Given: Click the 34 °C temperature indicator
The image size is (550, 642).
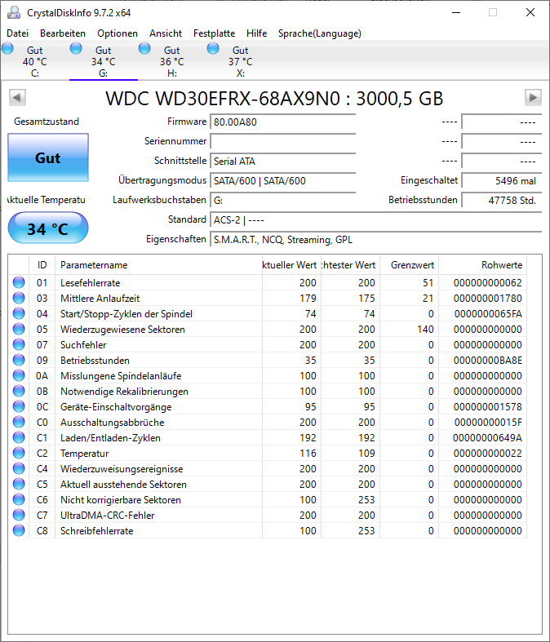Looking at the screenshot, I should click(x=48, y=228).
